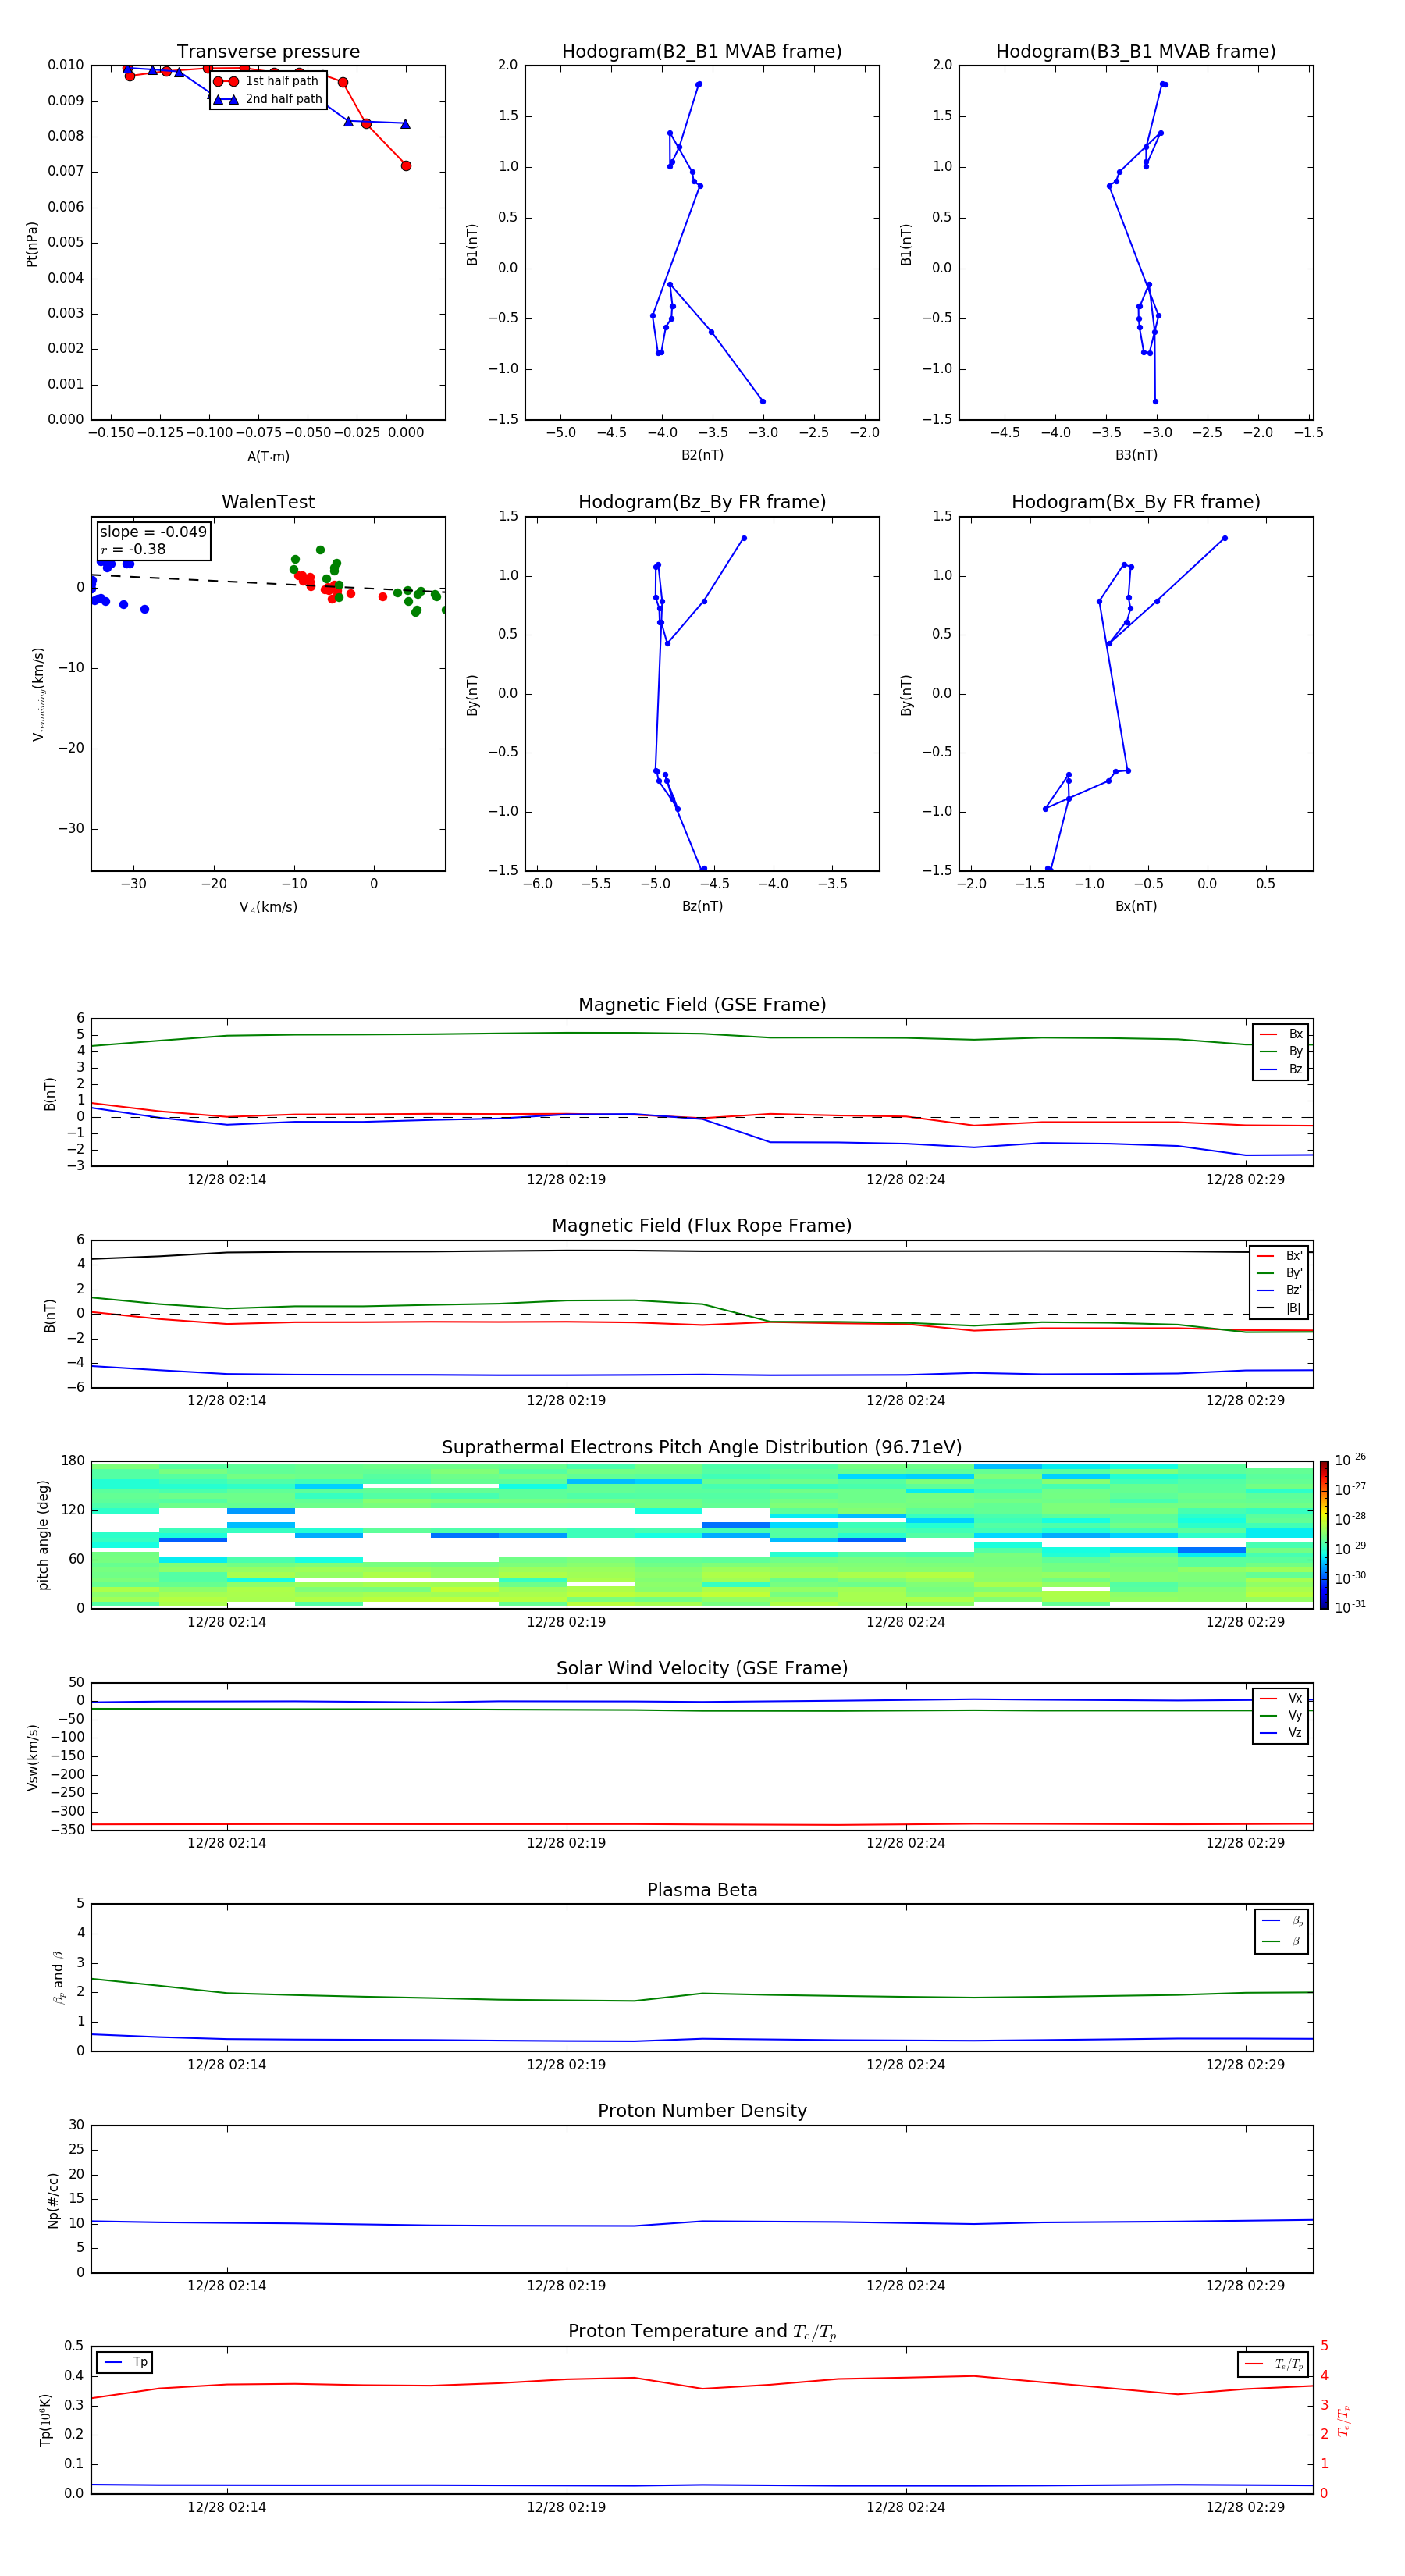1405x2576 pixels.
Task: Click the dashed regression line in WalenTest
Action: point(268,582)
